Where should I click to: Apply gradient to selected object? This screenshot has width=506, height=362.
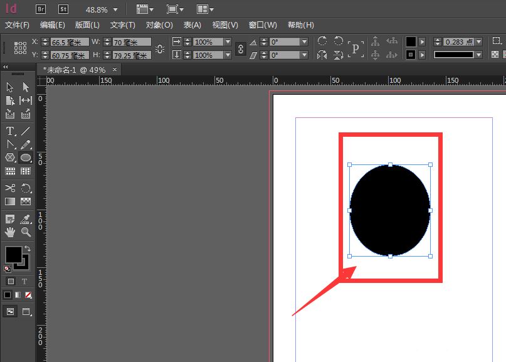18,295
